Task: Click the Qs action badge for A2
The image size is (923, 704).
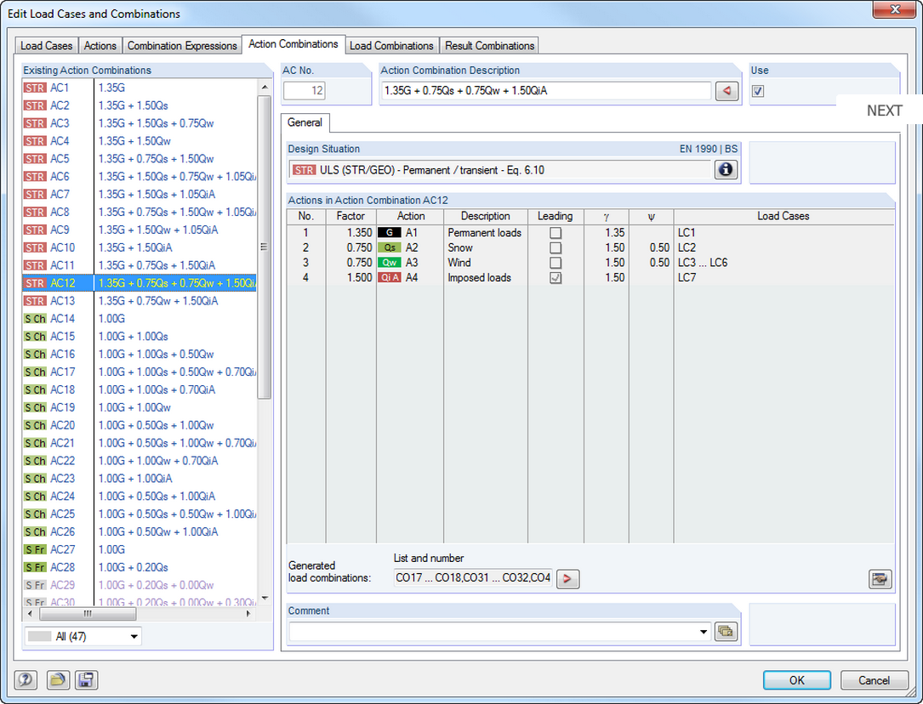Action: (x=389, y=247)
